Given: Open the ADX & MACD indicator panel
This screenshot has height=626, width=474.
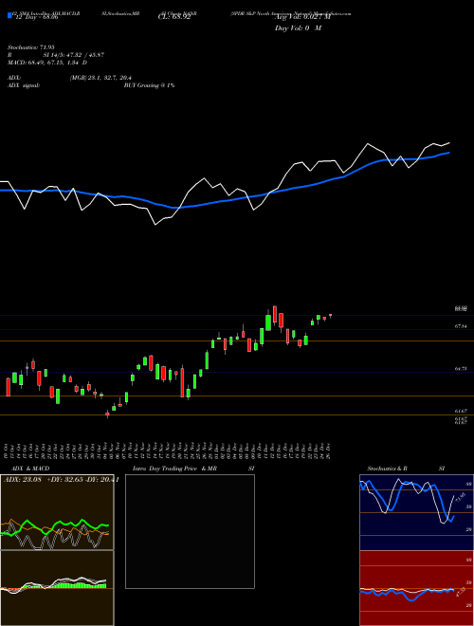Looking at the screenshot, I should tap(57, 512).
